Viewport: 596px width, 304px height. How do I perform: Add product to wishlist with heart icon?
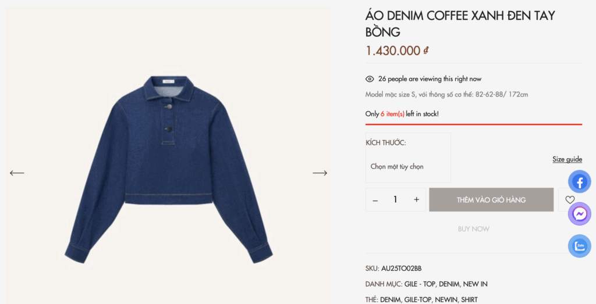(570, 200)
